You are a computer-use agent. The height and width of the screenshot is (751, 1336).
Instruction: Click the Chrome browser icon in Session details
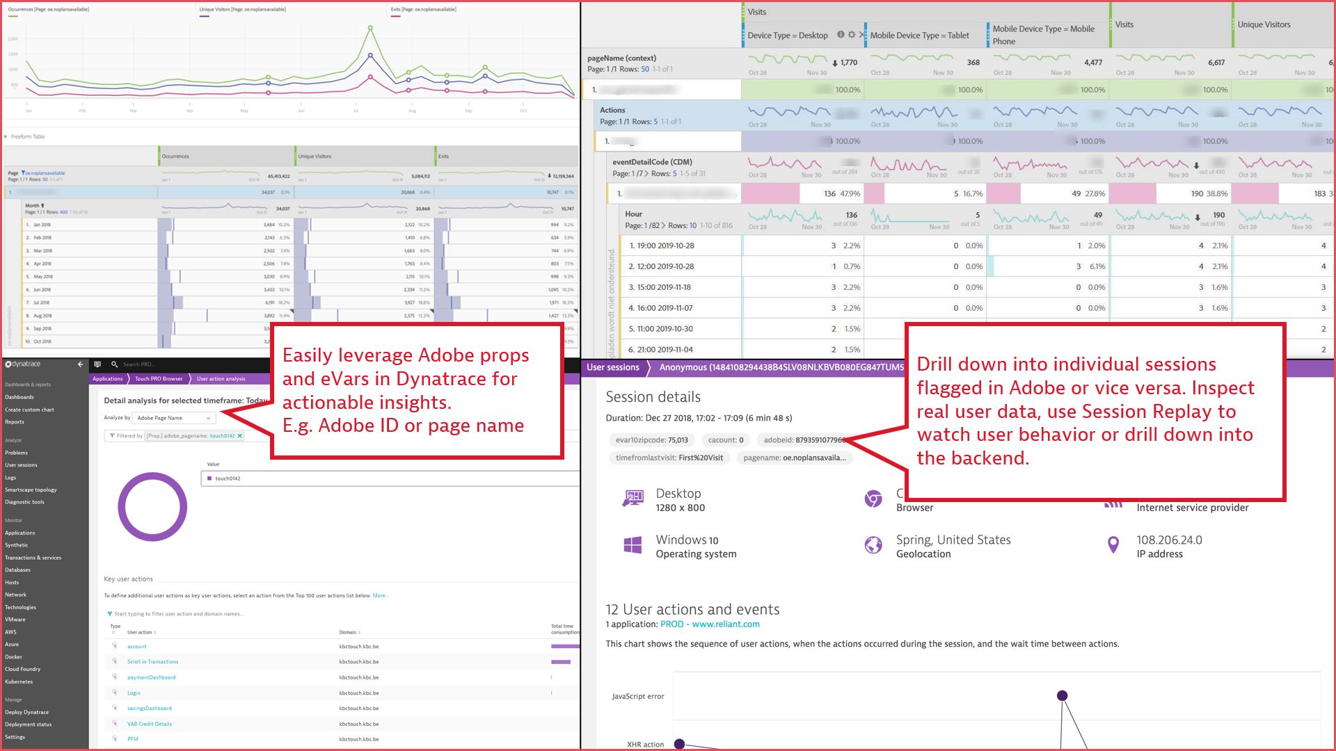click(873, 499)
